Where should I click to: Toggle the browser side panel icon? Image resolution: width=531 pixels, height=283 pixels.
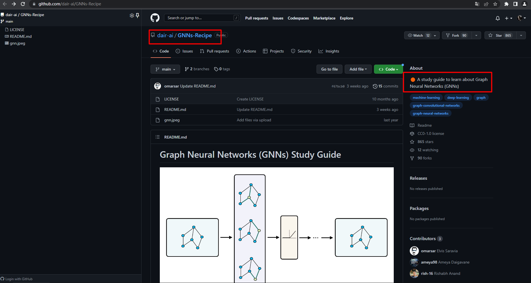point(515,4)
